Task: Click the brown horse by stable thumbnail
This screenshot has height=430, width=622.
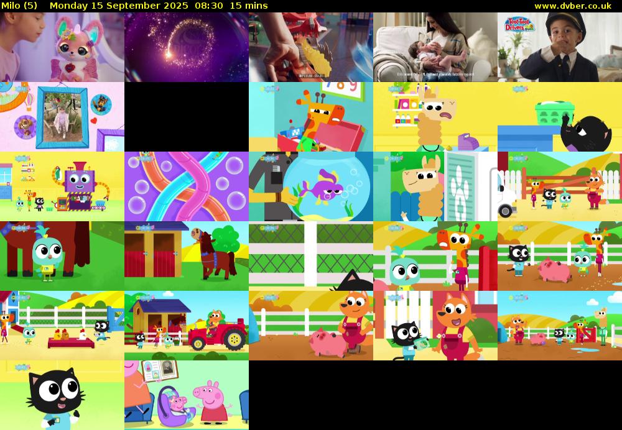Action: (187, 256)
